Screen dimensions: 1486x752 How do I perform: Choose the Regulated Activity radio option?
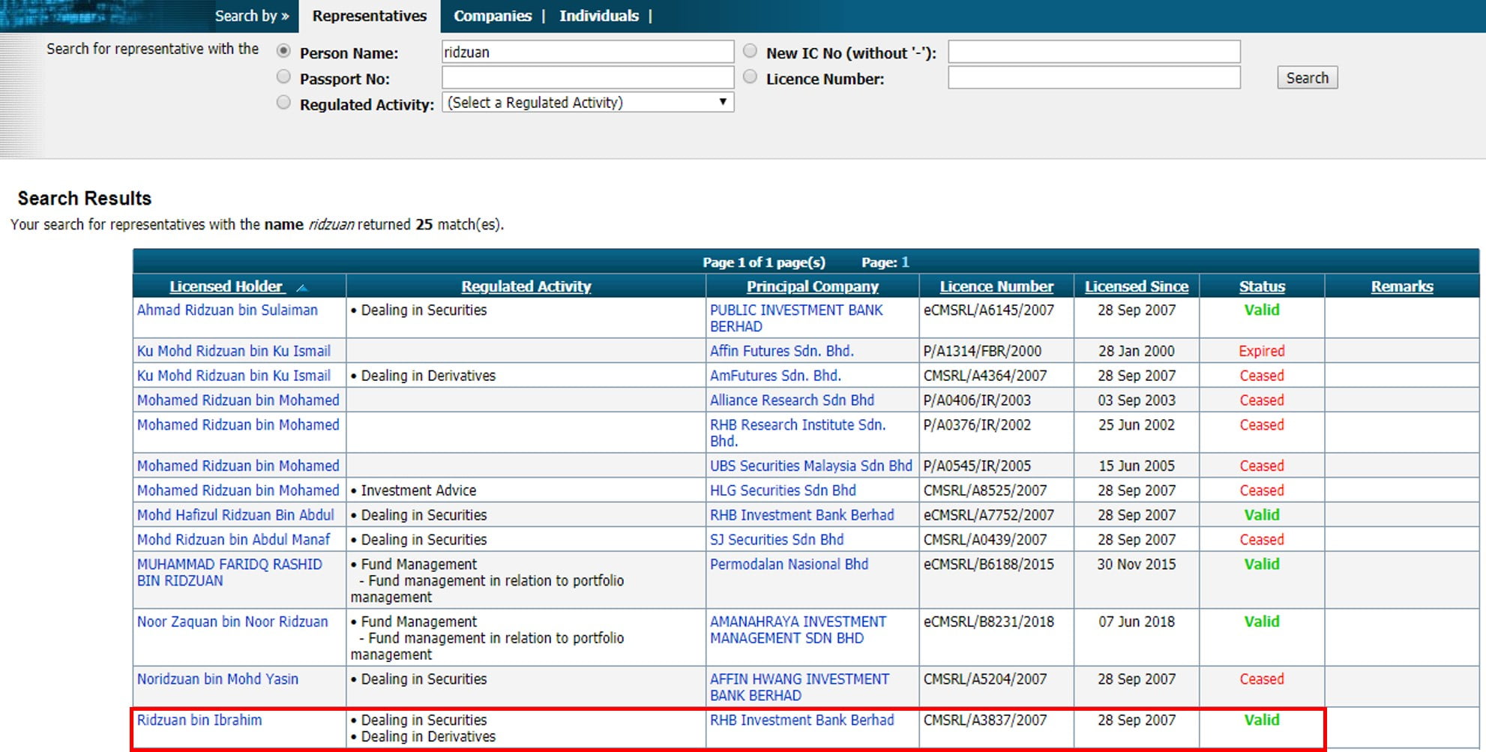tap(283, 103)
